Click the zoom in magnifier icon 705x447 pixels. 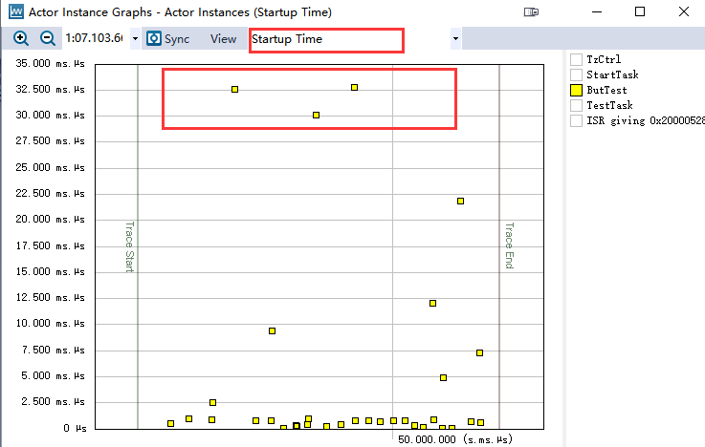tap(21, 38)
